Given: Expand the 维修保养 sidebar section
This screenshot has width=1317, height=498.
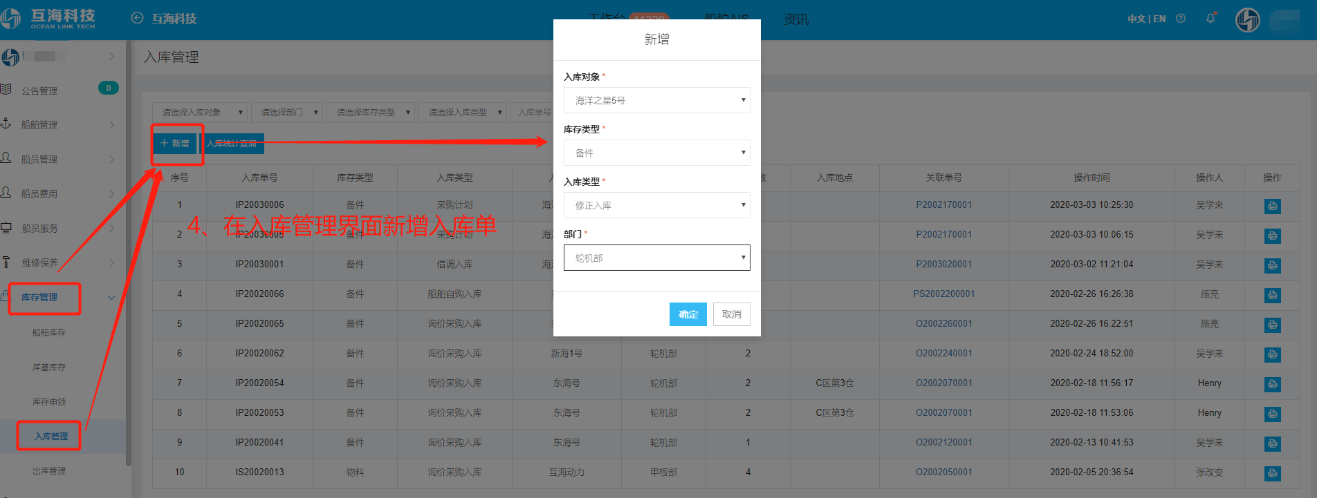Looking at the screenshot, I should pos(111,262).
